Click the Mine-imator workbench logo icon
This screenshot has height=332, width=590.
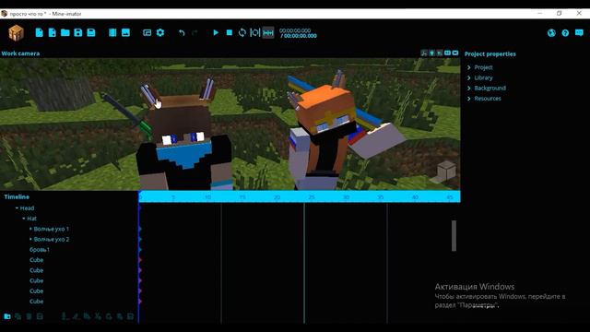tap(17, 33)
